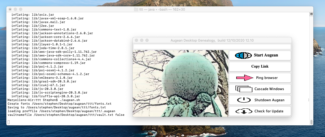Screen dimensions: 325x137
Task: Click the line with xmlbeans-3.1.0.jar
Action: (x=42, y=78)
